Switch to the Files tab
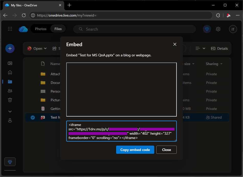The image size is (243, 177). pos(58,29)
